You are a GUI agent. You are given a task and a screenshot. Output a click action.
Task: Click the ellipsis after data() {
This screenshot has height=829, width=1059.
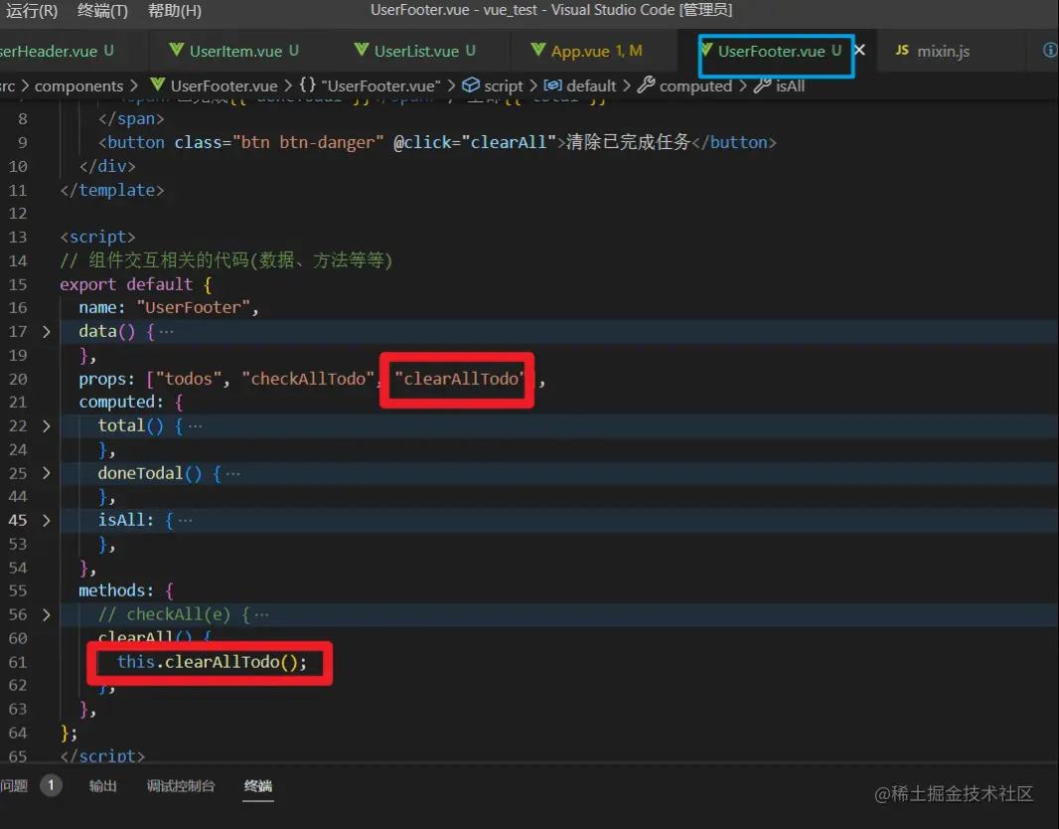[166, 332]
